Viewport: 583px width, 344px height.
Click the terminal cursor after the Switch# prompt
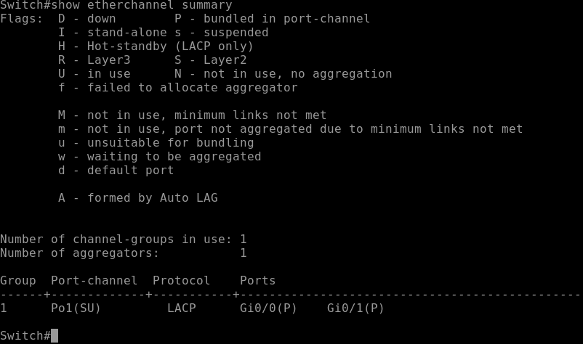point(55,335)
